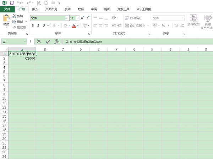Click the Paste (粘贴) clipboard icon

click(x=6, y=19)
